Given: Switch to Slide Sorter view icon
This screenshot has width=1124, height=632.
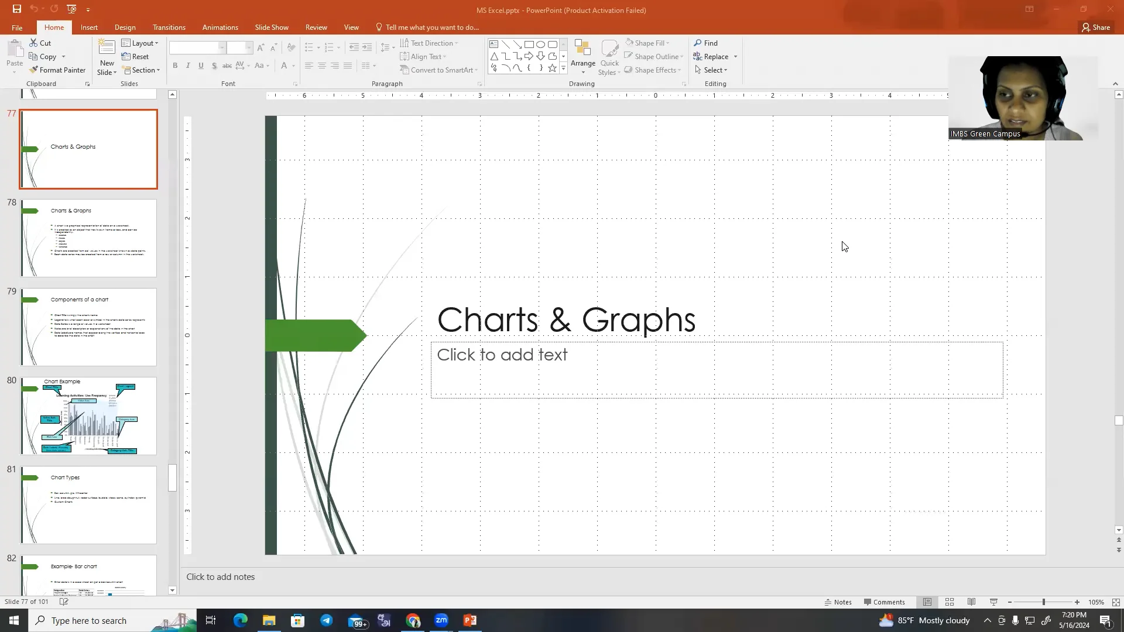Looking at the screenshot, I should pos(950,602).
